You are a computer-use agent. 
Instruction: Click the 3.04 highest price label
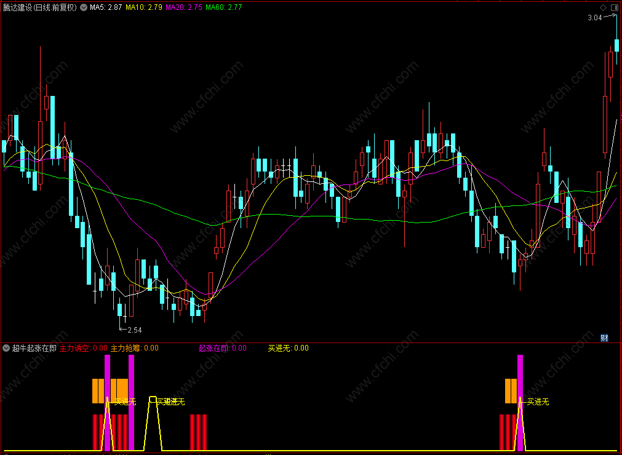click(595, 17)
